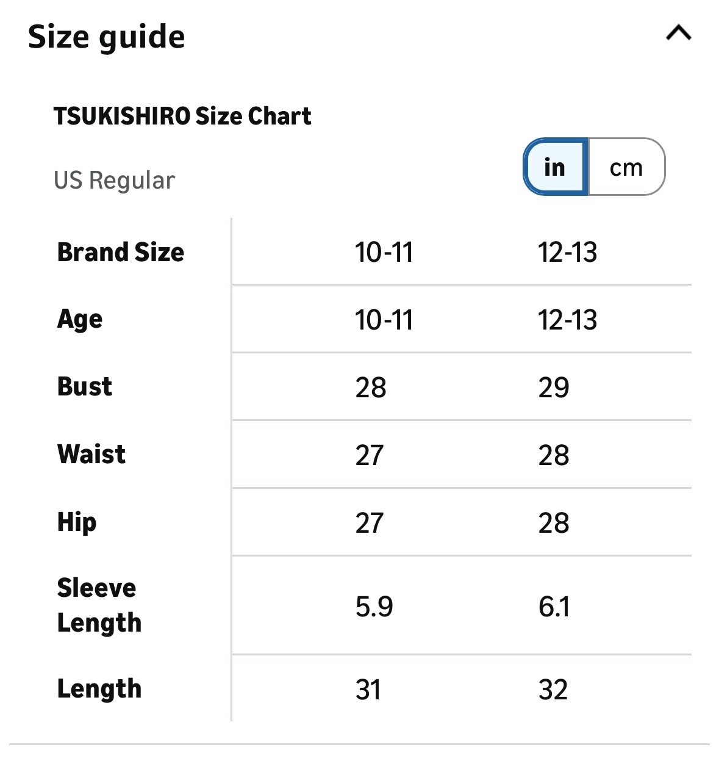Click the Size guide heading
This screenshot has height=761, width=719.
107,37
